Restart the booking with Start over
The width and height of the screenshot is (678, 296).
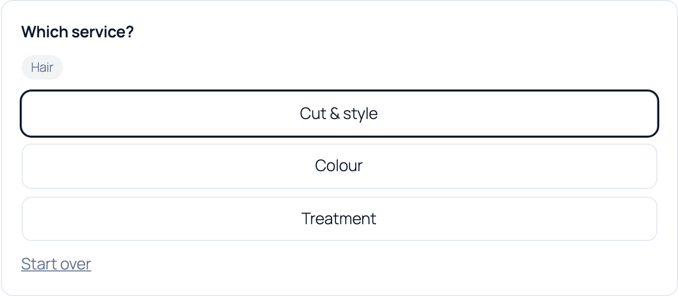click(56, 264)
